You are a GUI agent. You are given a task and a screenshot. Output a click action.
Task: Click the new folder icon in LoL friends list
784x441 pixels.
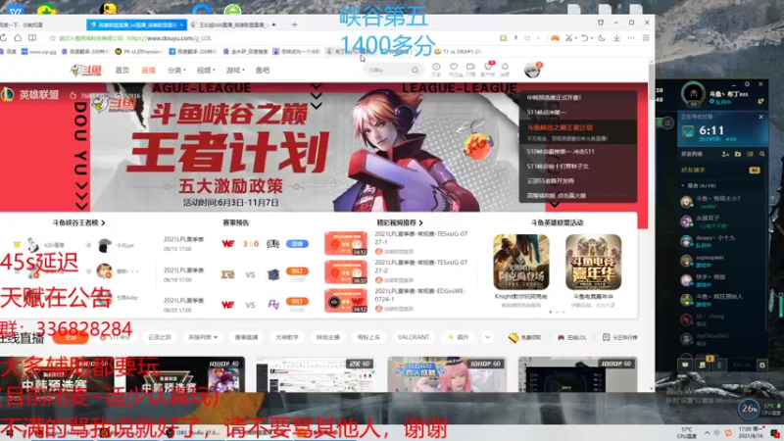[738, 155]
